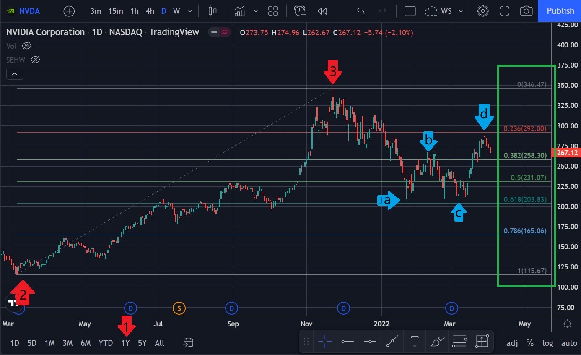Select the Fibonacci retracement tool
The height and width of the screenshot is (355, 581).
459,342
